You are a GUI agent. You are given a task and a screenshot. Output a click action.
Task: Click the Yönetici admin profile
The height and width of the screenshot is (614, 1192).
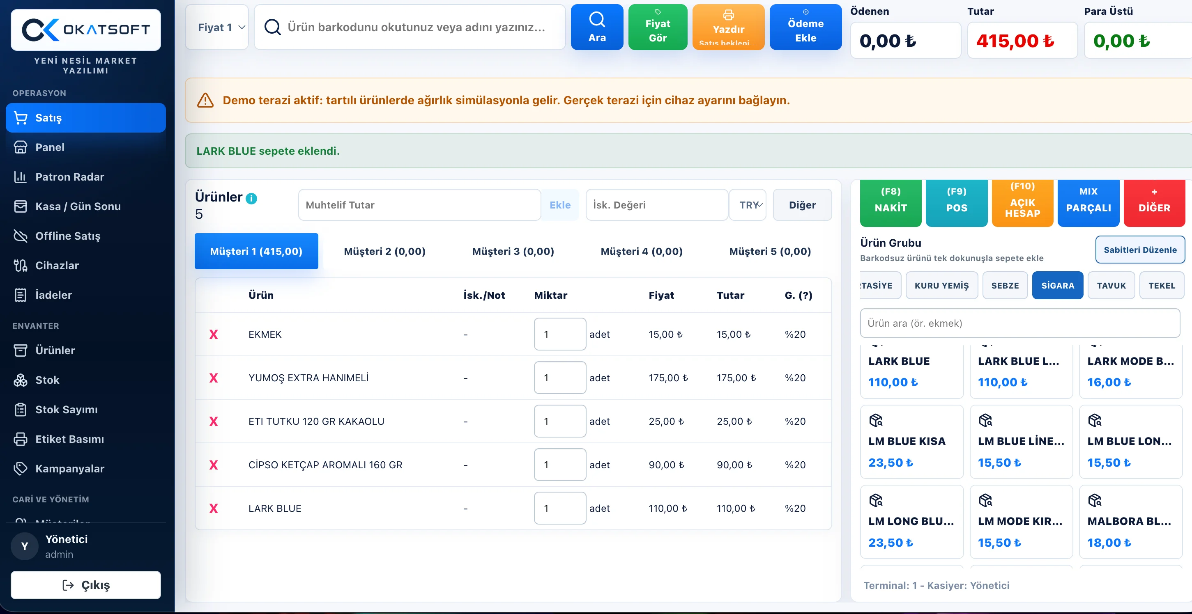pyautogui.click(x=85, y=547)
